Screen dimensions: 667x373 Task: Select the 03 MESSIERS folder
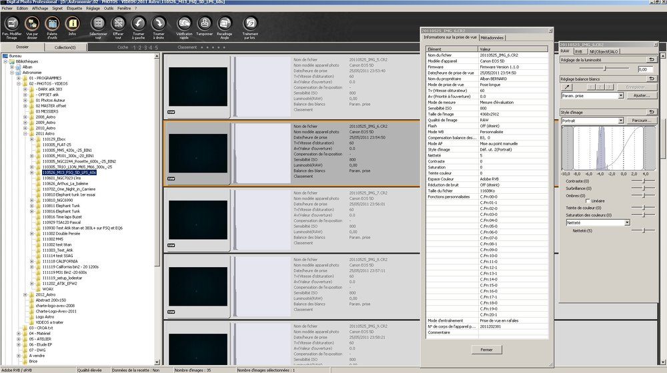click(x=47, y=111)
